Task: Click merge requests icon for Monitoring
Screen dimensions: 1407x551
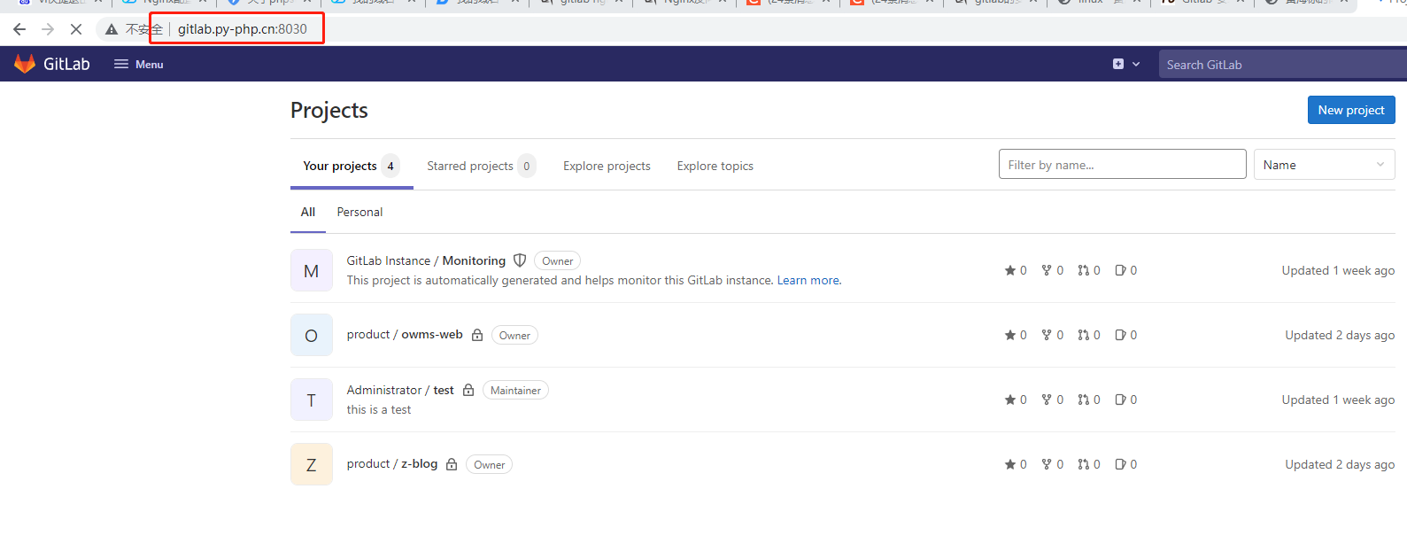Action: click(x=1083, y=270)
